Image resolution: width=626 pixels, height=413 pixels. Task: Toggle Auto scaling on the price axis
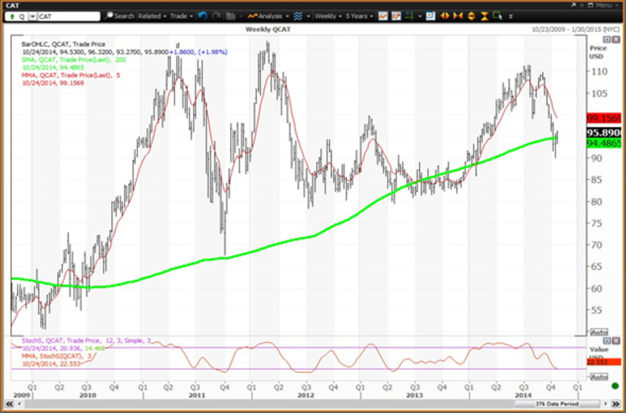tap(600, 332)
